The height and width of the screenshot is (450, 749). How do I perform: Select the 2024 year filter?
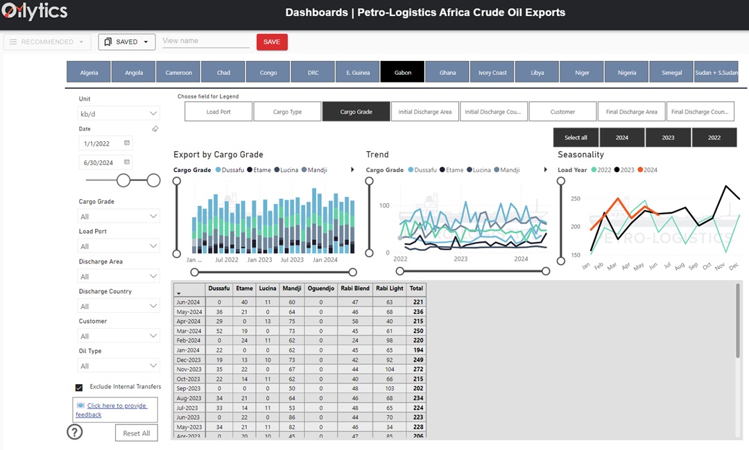(622, 137)
